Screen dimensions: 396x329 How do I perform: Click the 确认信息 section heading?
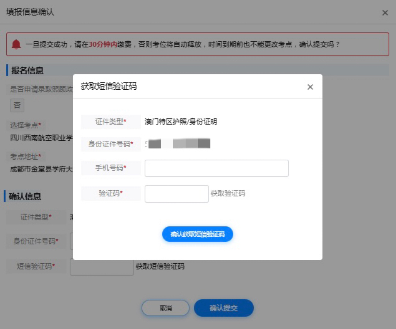coord(25,196)
